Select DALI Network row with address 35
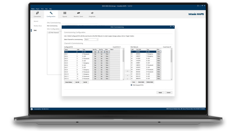 pyautogui.click(x=146, y=61)
